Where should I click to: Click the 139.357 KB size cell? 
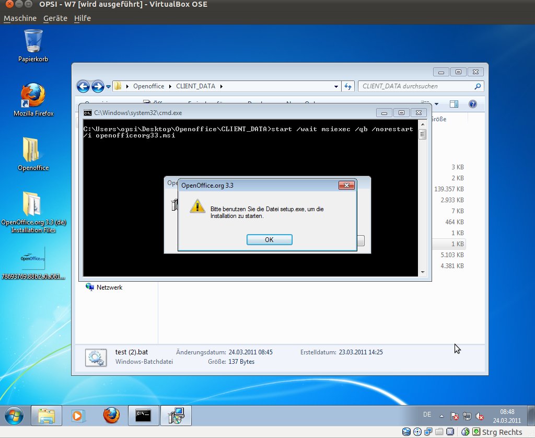449,189
